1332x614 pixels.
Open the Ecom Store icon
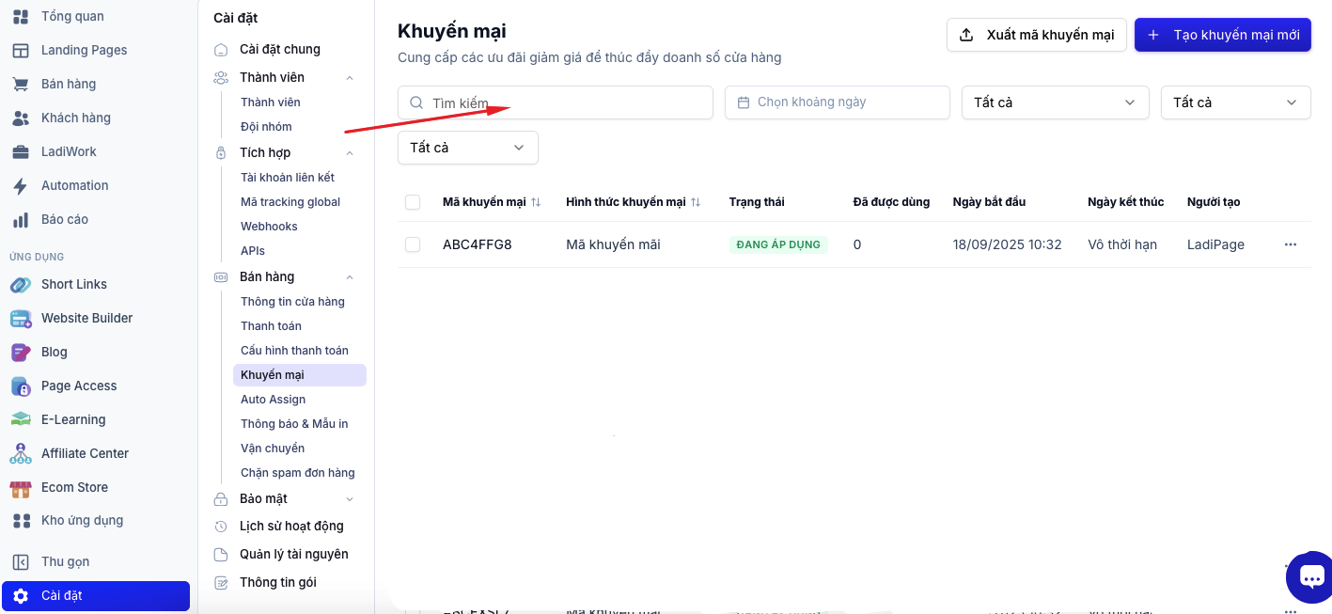tap(21, 487)
